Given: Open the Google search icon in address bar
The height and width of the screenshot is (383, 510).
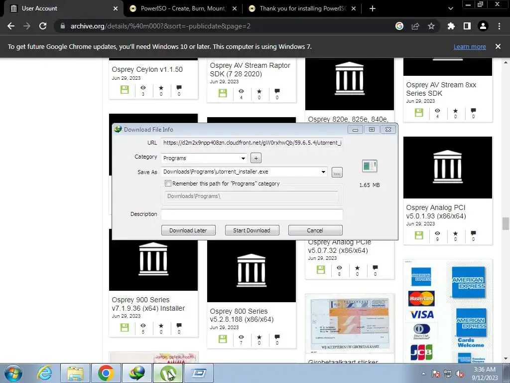Looking at the screenshot, I should [399, 26].
